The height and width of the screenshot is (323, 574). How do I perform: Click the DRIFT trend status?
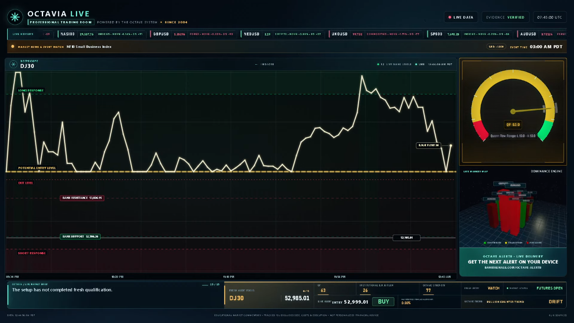555,302
